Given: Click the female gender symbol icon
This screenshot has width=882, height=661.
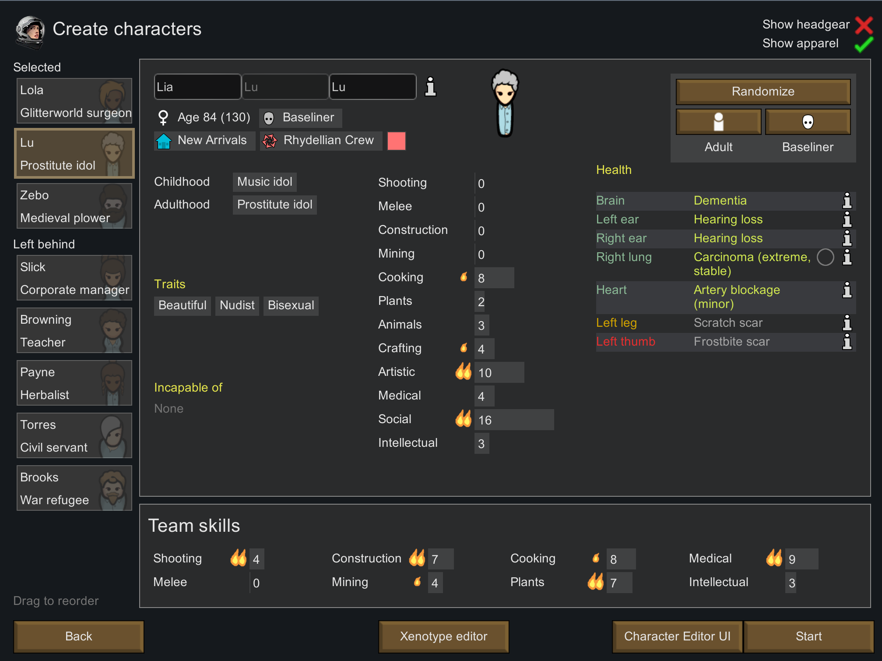Looking at the screenshot, I should coord(163,117).
